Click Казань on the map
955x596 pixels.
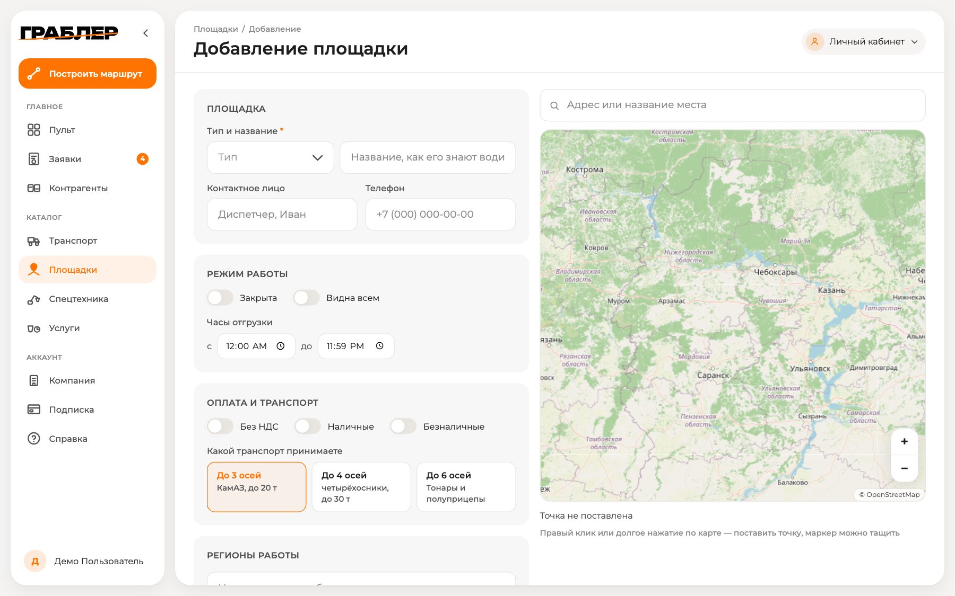(831, 290)
